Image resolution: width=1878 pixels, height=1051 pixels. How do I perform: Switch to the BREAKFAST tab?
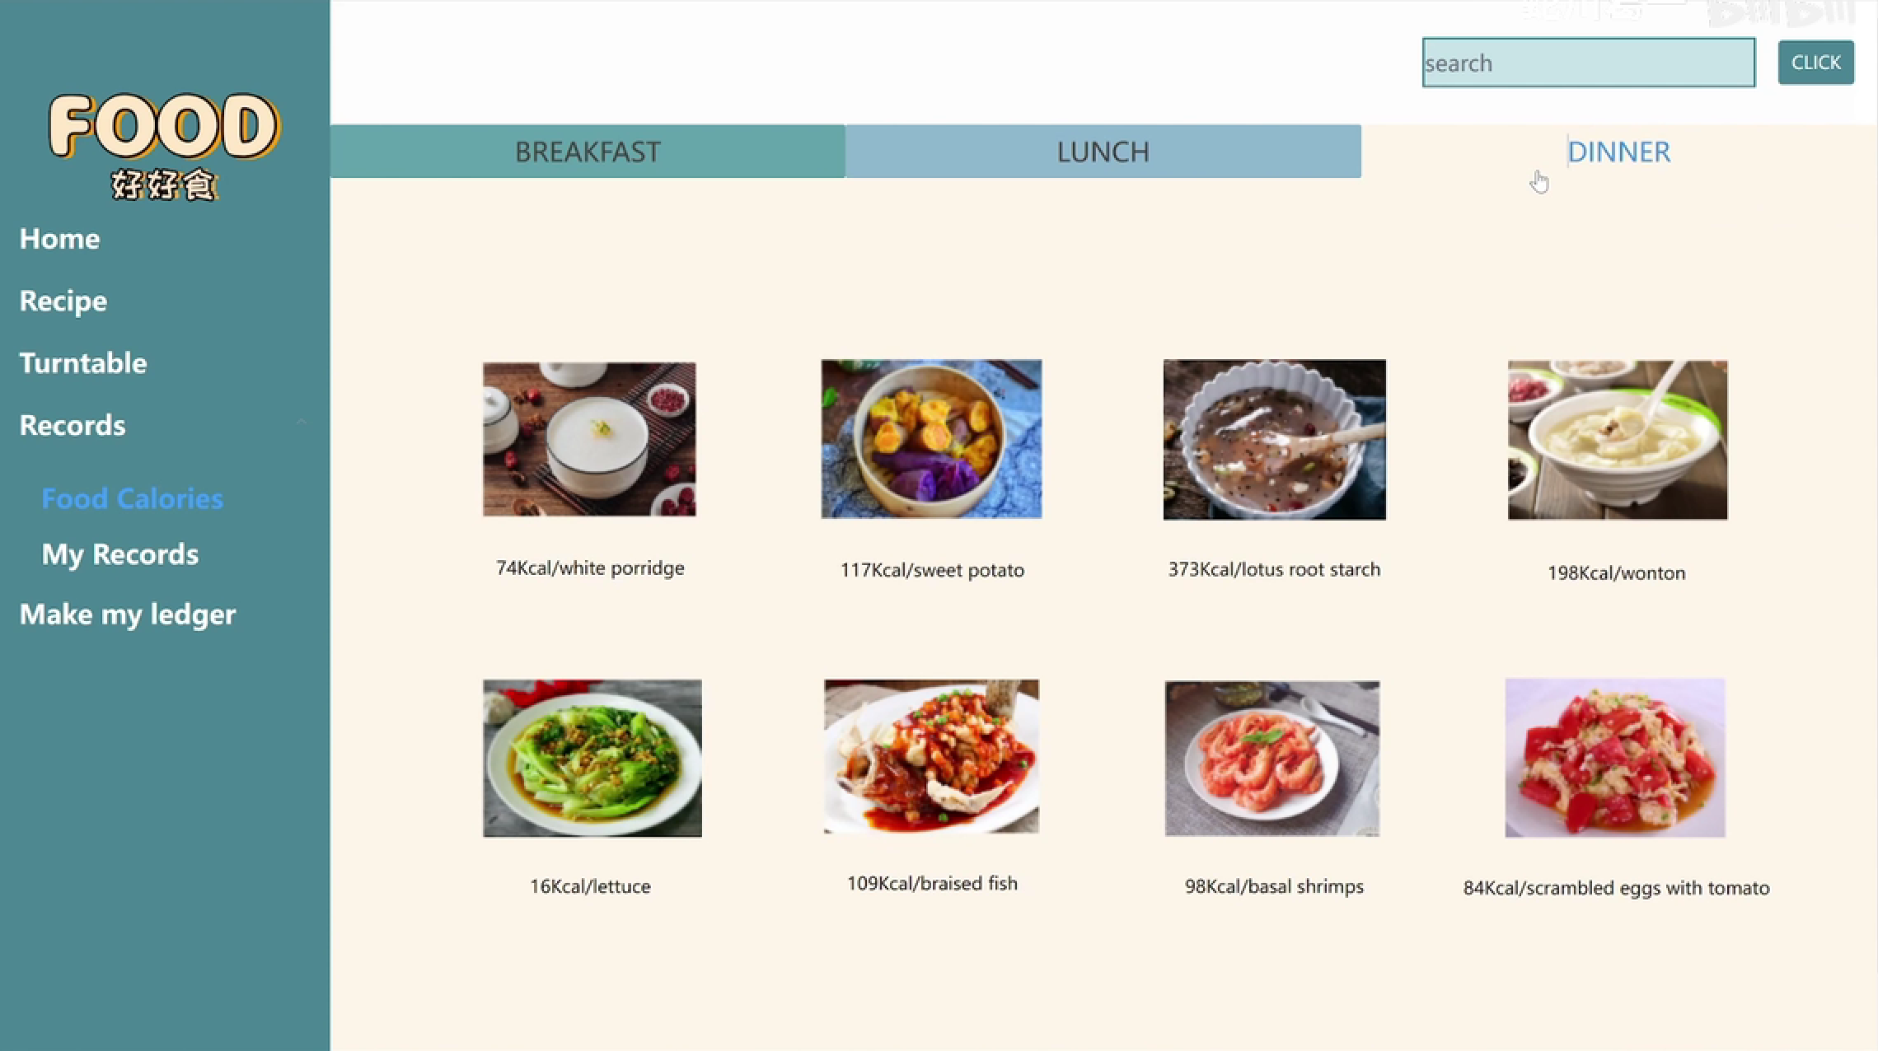tap(588, 152)
